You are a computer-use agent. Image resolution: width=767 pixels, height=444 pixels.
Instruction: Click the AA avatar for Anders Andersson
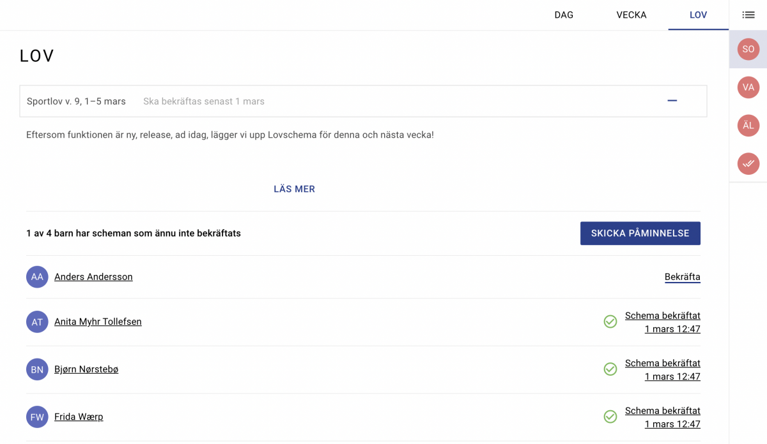click(37, 277)
